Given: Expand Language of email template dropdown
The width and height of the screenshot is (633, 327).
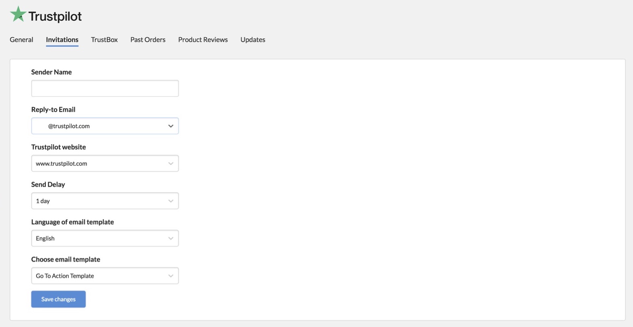Looking at the screenshot, I should pos(105,238).
